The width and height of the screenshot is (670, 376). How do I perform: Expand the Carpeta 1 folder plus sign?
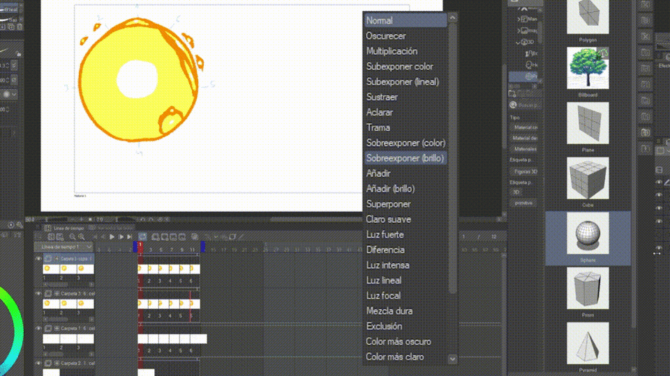(57, 329)
